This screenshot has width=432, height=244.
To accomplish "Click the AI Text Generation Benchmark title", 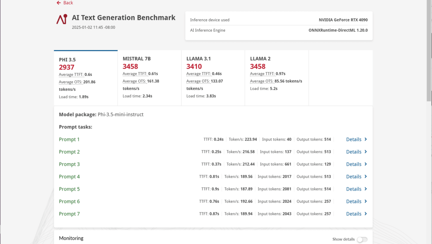I will click(x=124, y=18).
